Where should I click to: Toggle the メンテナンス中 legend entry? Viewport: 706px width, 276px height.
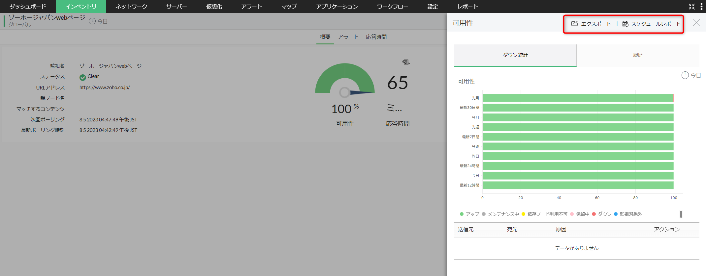(x=500, y=214)
